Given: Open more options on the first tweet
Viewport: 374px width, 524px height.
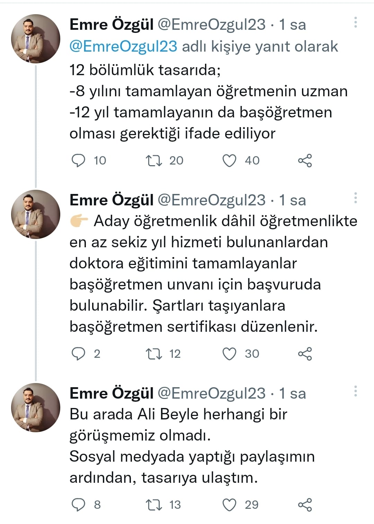Looking at the screenshot, I should (x=355, y=21).
